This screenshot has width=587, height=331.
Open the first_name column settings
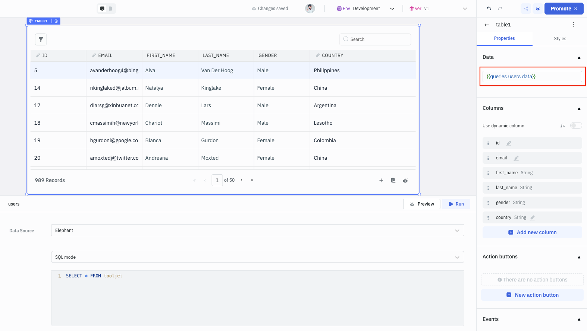tap(532, 173)
